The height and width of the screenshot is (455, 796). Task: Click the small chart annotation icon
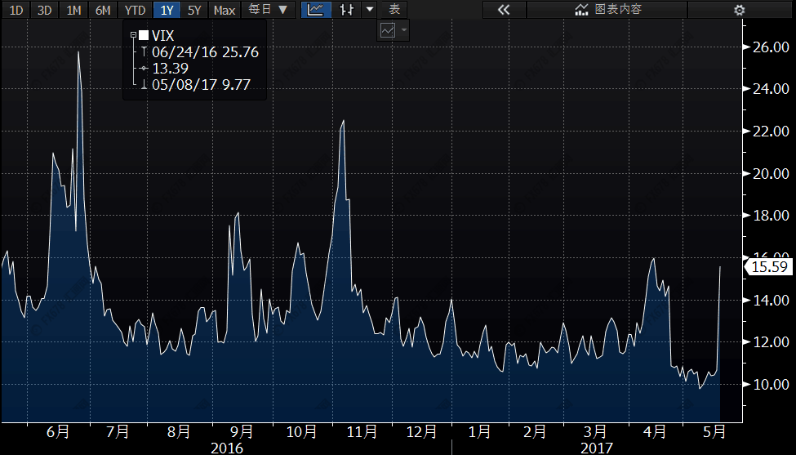click(387, 30)
